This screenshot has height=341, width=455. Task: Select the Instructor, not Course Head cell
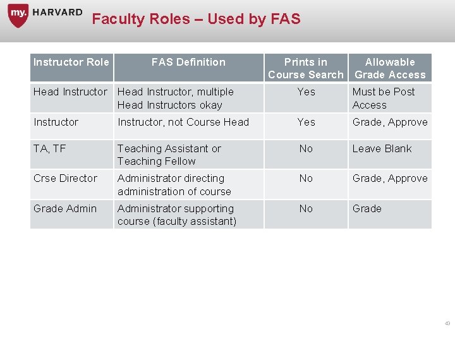coord(183,123)
